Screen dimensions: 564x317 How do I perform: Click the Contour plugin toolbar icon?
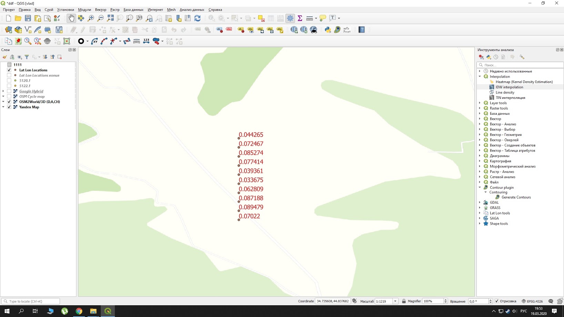coord(337,30)
